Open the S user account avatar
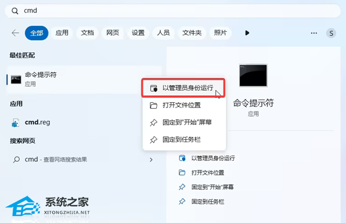The width and height of the screenshot is (346, 223). [x=331, y=33]
